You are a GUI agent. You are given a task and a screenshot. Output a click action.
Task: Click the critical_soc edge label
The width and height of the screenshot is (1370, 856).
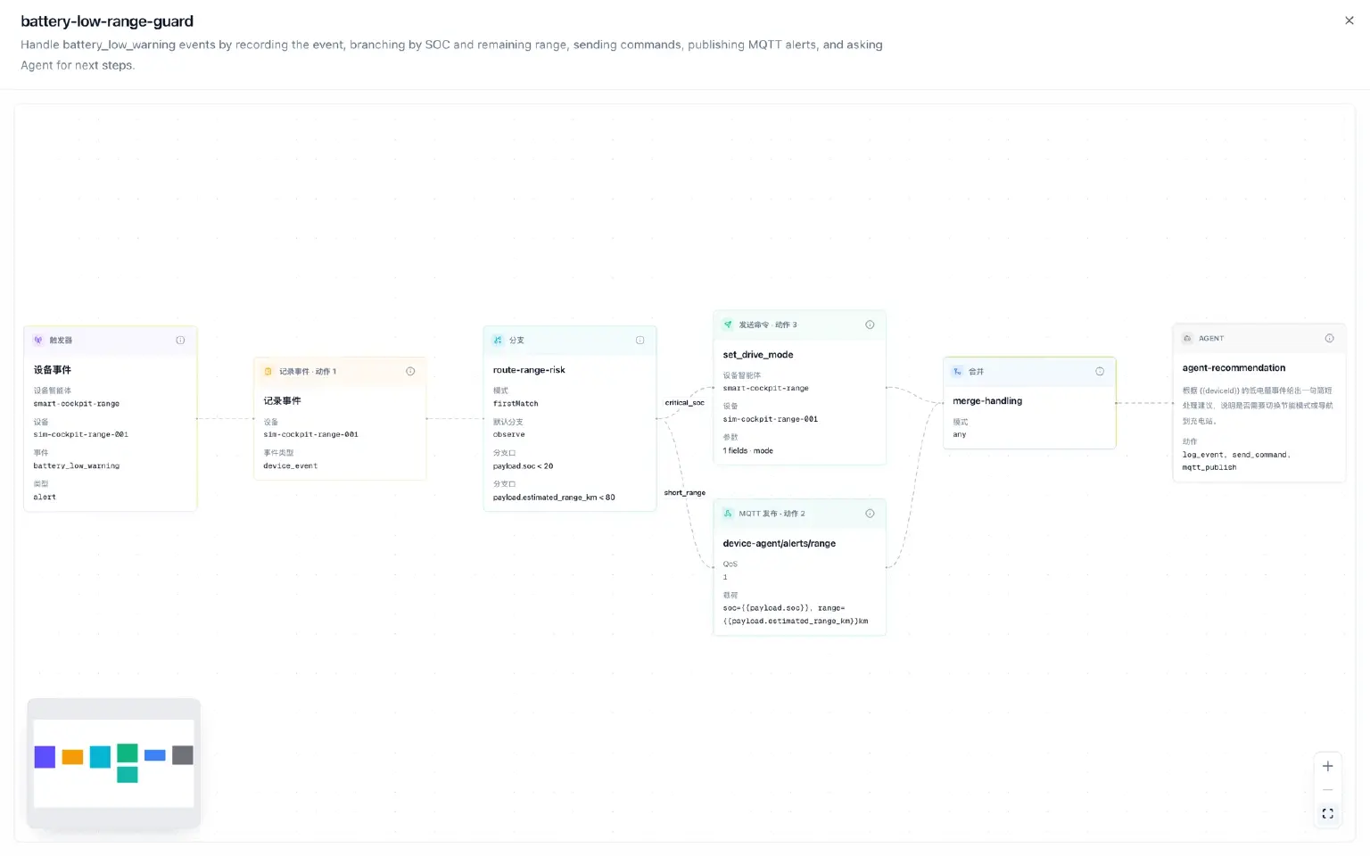[684, 402]
